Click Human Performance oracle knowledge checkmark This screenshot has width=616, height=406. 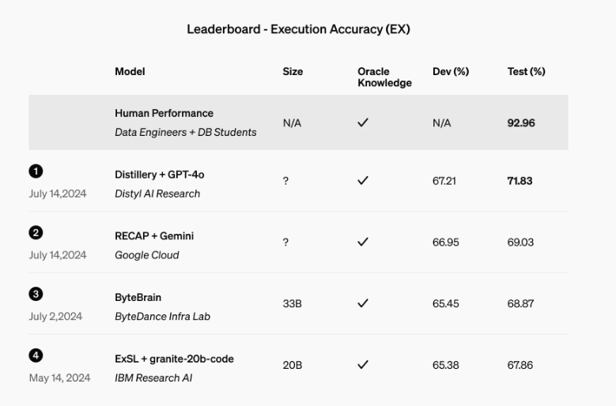(363, 123)
